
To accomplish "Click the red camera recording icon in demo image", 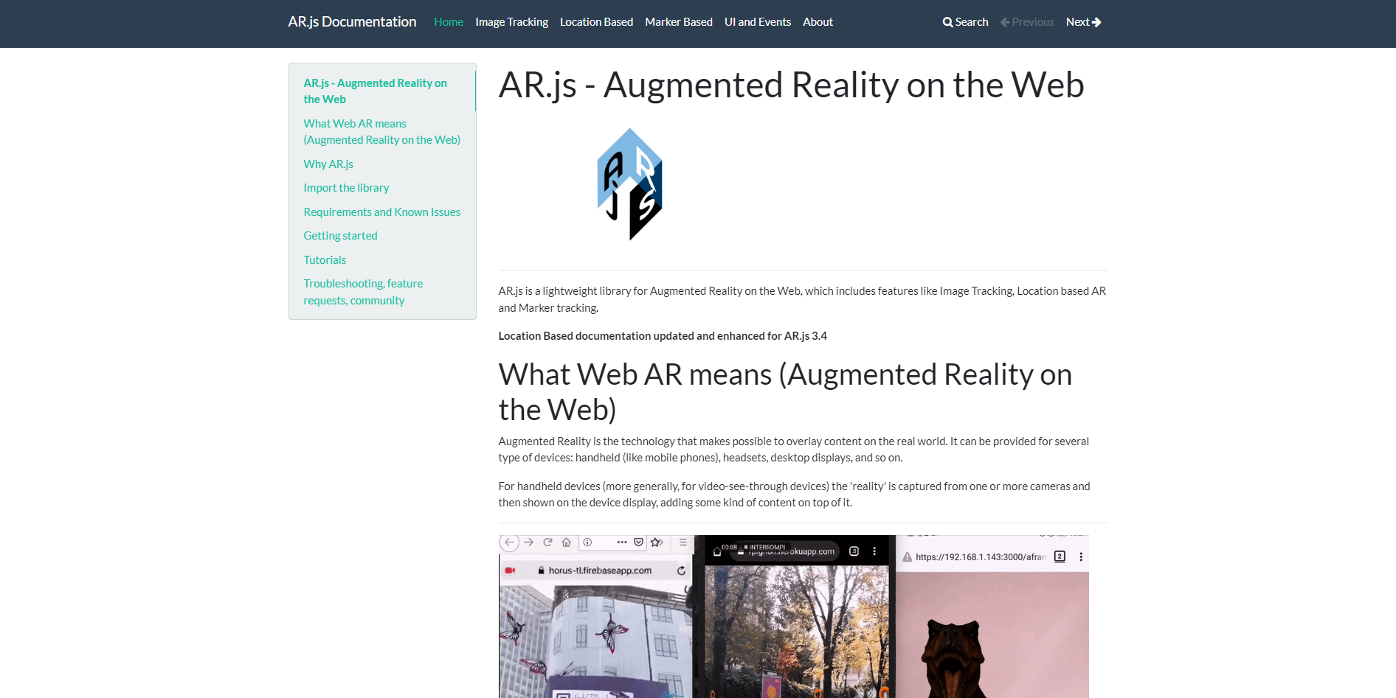I will (510, 570).
